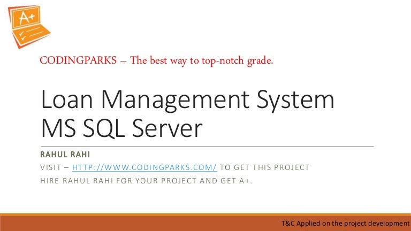Click the "MS SQL Server" title line
This screenshot has width=411, height=231.
pyautogui.click(x=122, y=128)
